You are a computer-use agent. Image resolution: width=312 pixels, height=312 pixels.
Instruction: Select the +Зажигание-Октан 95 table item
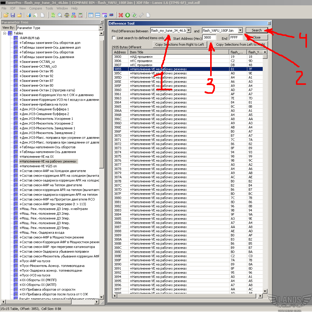tap(36, 71)
